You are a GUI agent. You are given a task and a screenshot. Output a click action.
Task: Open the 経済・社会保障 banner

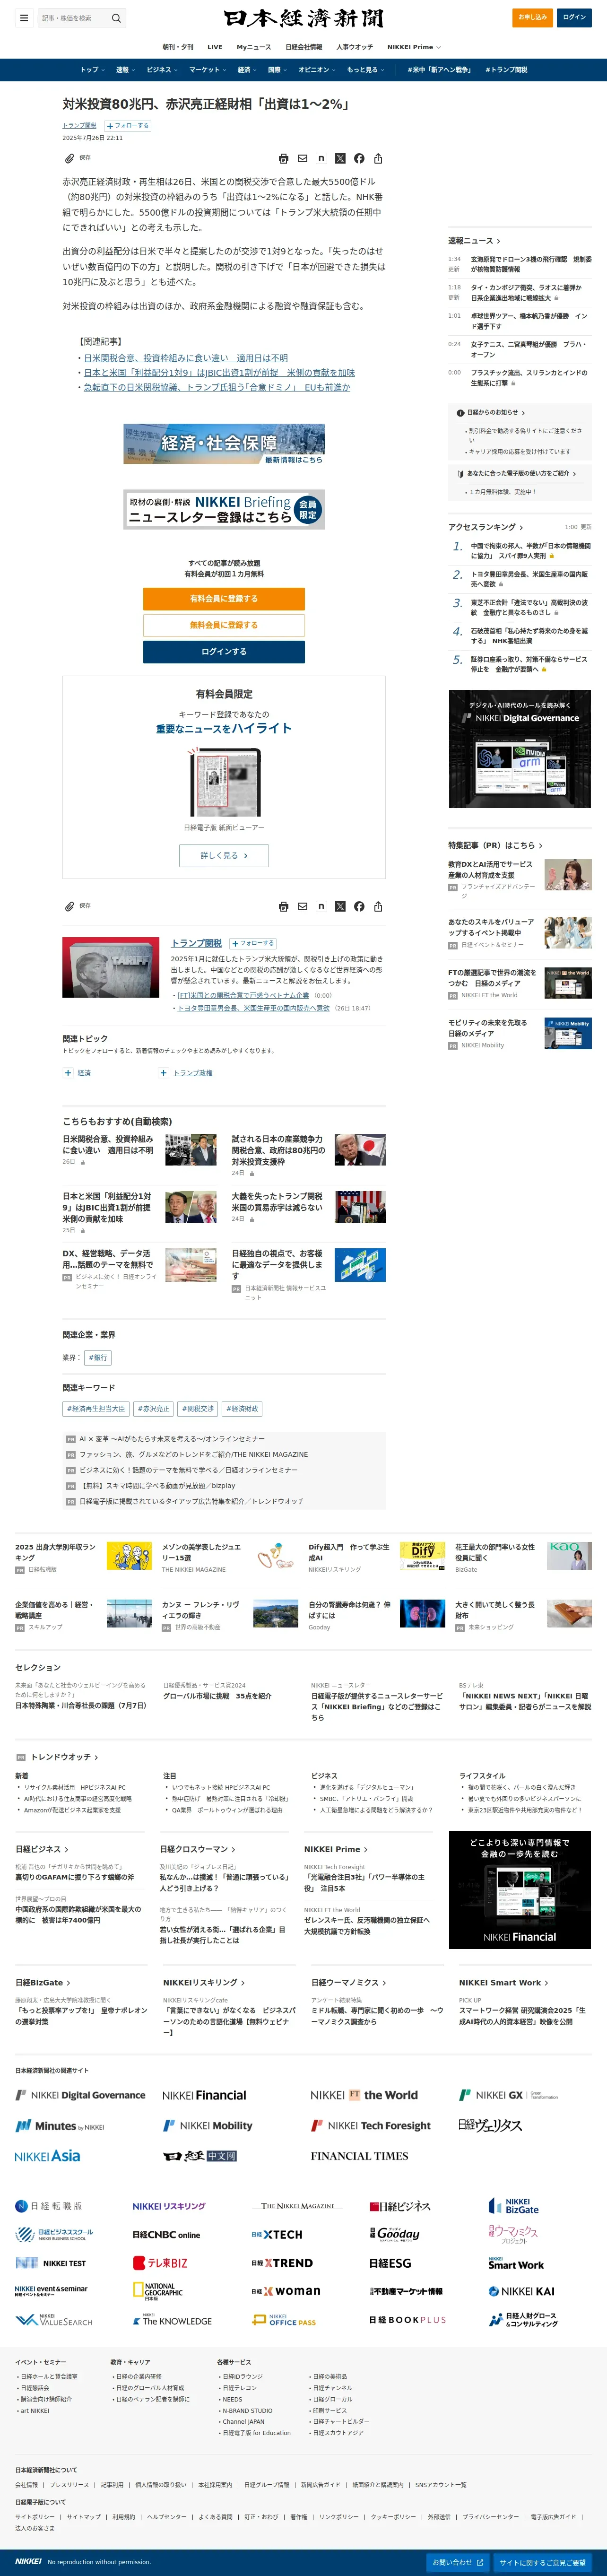[x=224, y=445]
